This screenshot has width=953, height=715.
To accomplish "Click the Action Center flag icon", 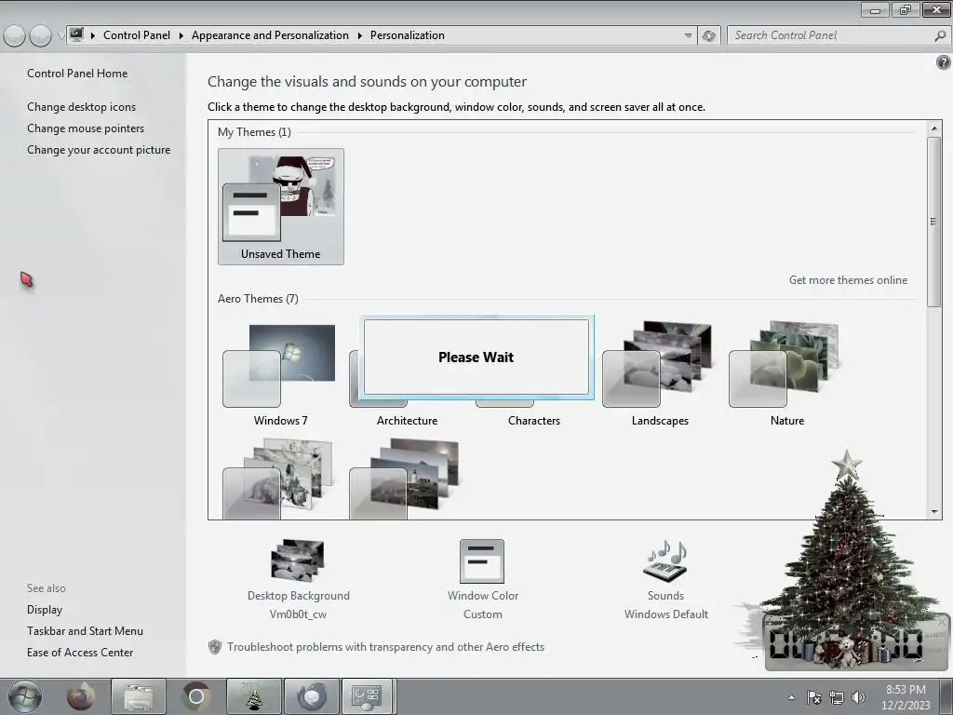I will pos(813,697).
